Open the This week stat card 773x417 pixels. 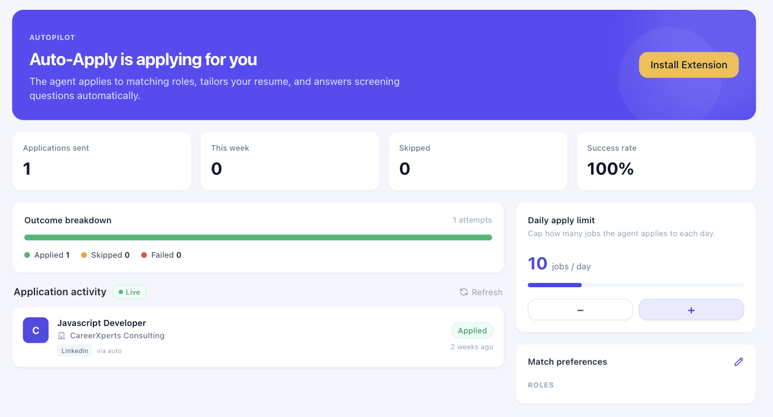click(x=290, y=161)
